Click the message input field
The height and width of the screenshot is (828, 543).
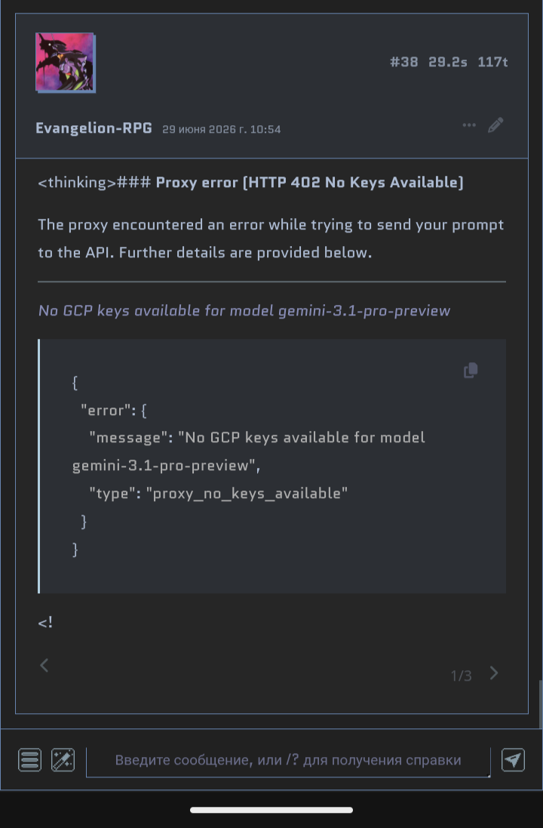(x=288, y=760)
